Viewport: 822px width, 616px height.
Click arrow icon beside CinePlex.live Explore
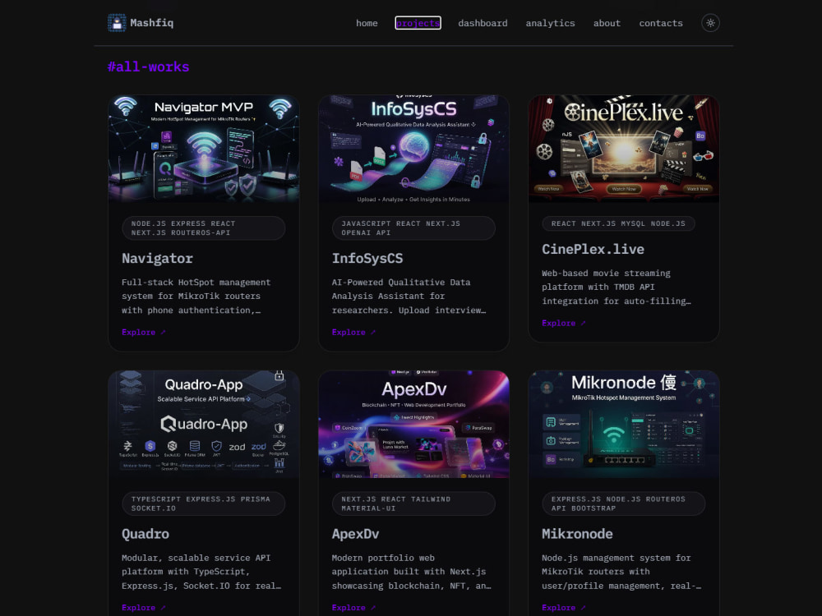click(x=583, y=323)
